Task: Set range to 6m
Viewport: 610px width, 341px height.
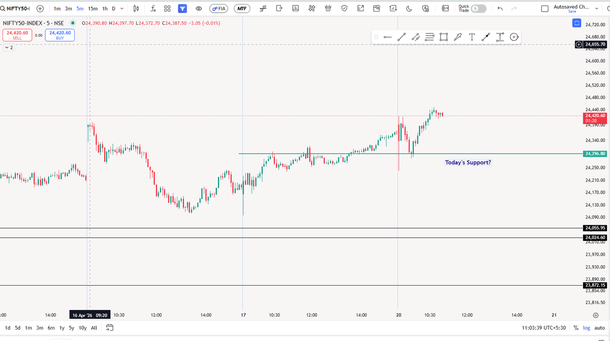Action: [51, 328]
